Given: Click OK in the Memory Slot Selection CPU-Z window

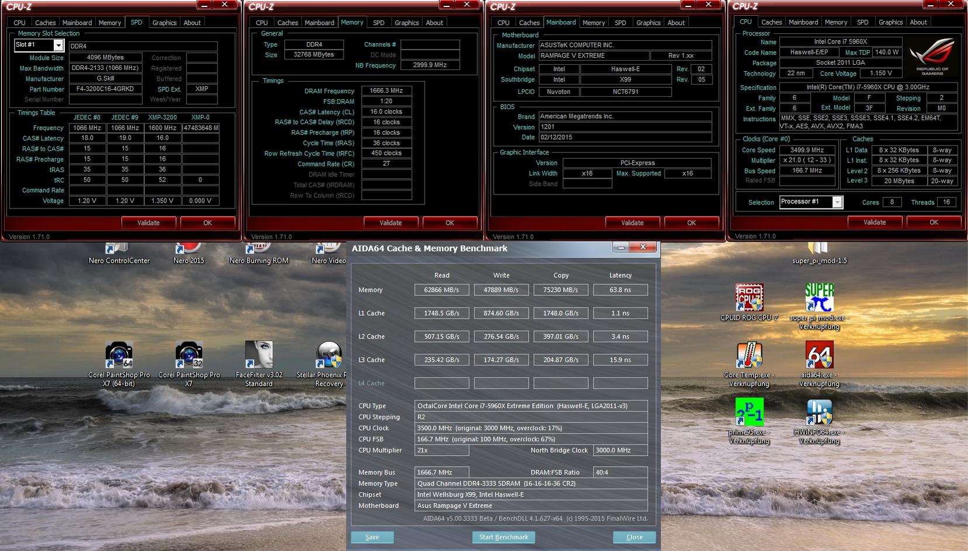Looking at the screenshot, I should click(207, 222).
